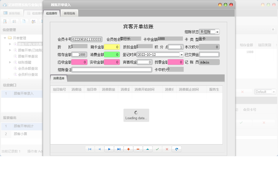Click the 结账备注 input field

[x=111, y=69]
